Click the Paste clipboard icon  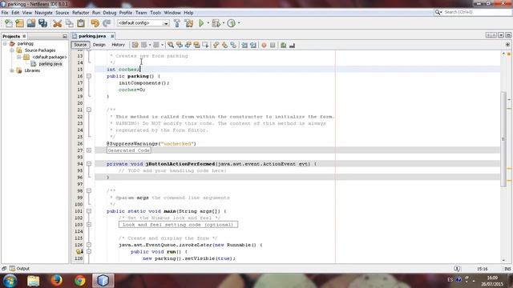pos(81,23)
